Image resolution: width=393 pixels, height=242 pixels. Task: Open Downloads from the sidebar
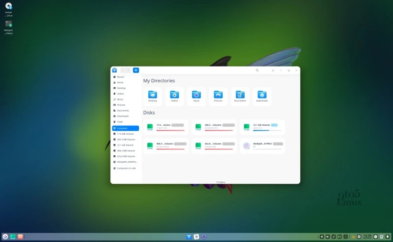tap(125, 116)
